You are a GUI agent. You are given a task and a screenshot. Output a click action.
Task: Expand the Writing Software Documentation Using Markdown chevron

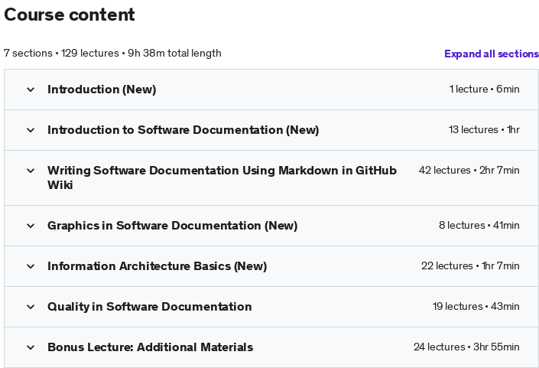click(x=31, y=171)
